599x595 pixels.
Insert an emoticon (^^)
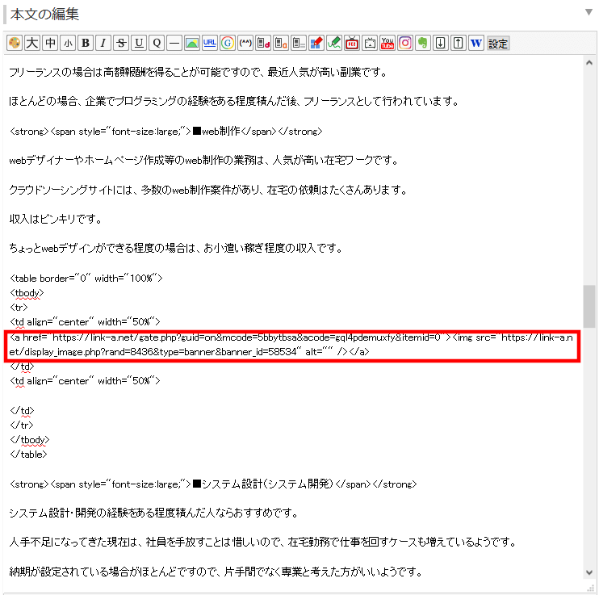[x=245, y=43]
